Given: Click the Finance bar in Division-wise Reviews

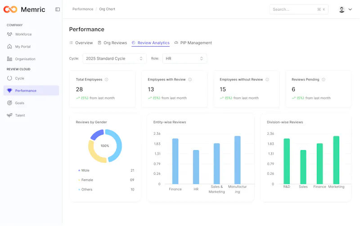Looking at the screenshot, I should coord(319,164).
